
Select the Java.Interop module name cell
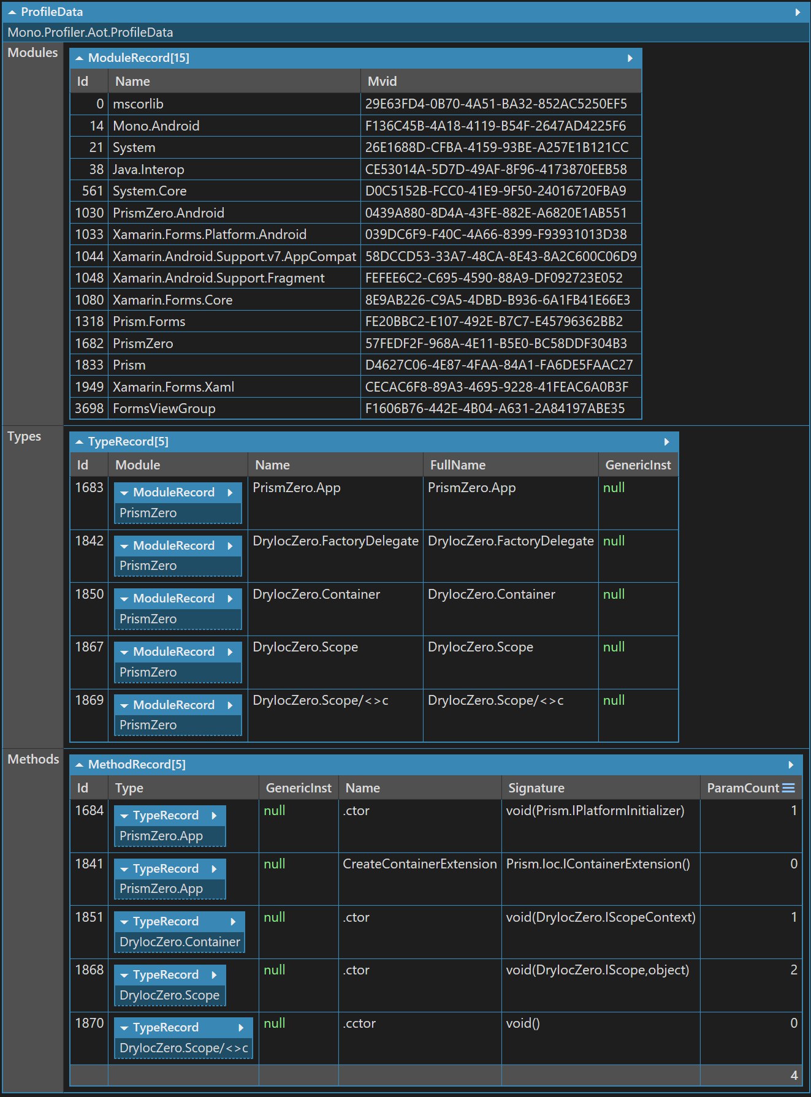pos(234,170)
